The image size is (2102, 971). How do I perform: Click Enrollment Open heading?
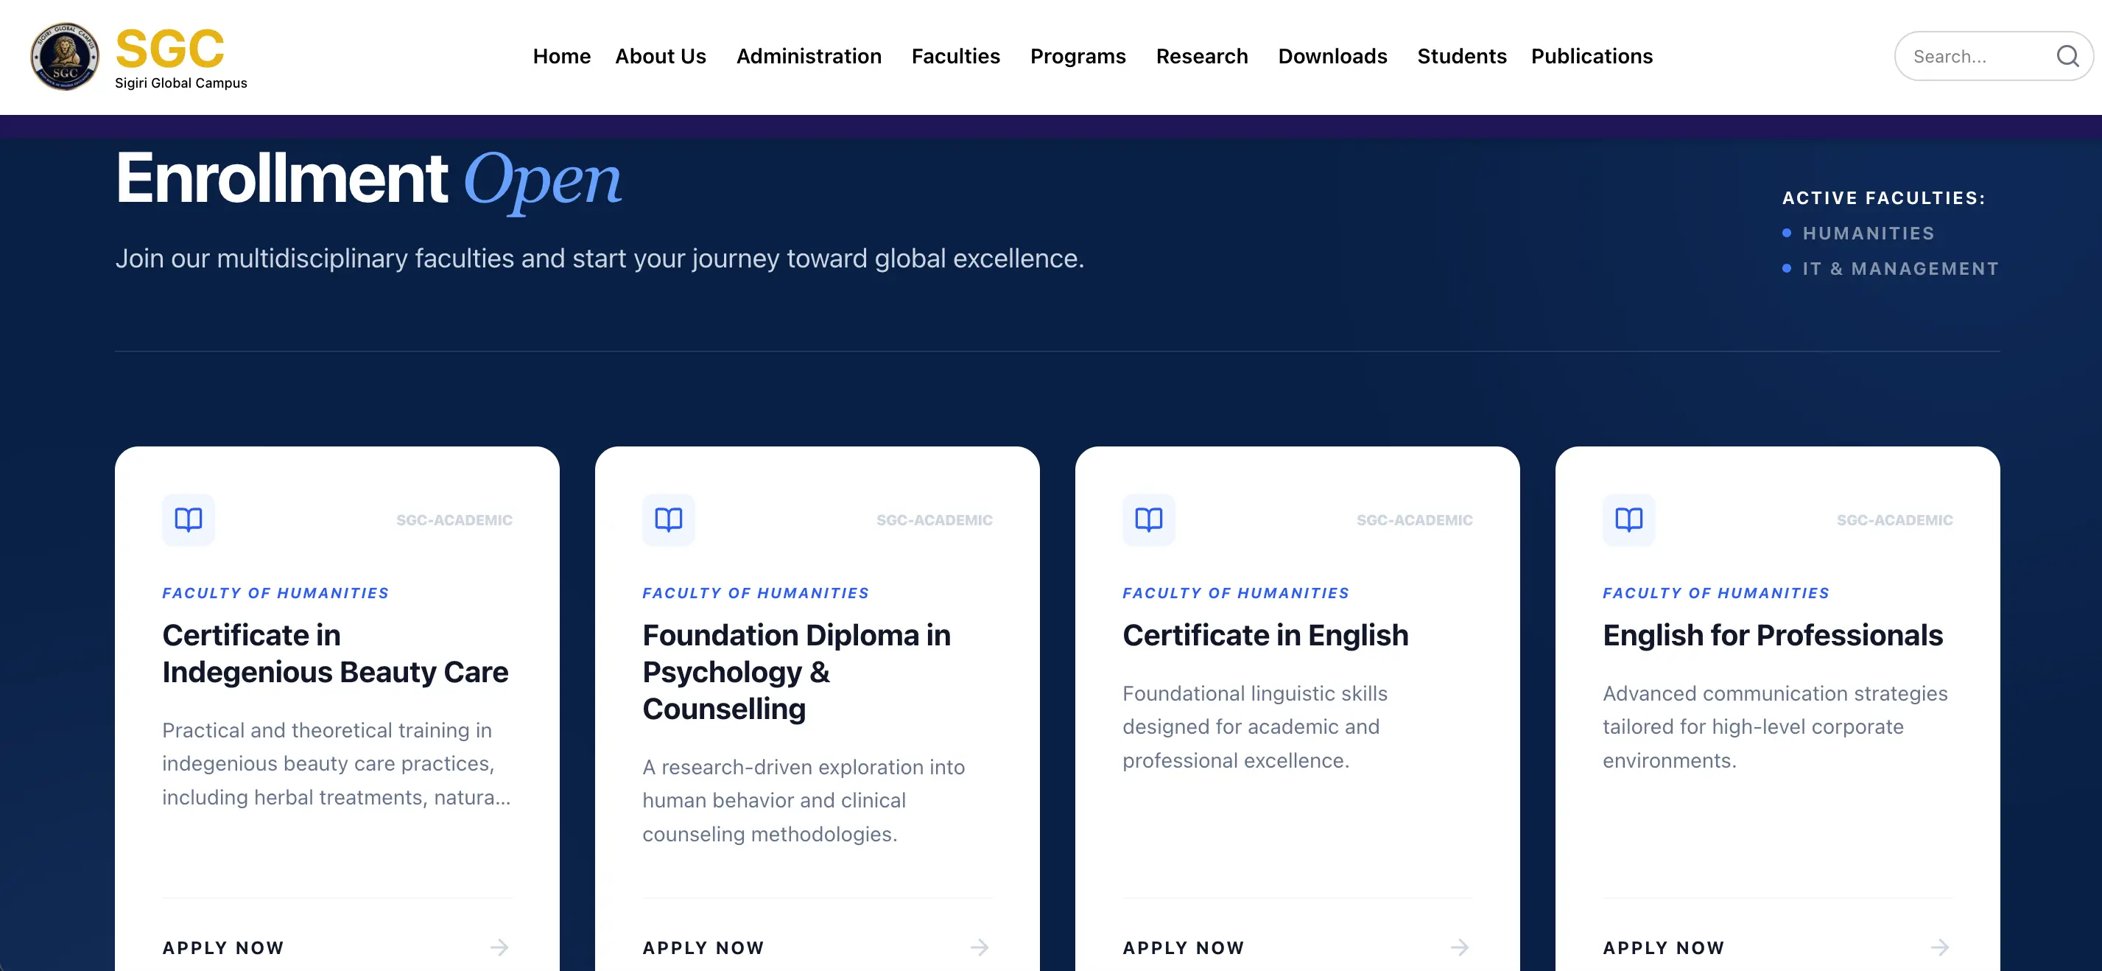tap(368, 180)
